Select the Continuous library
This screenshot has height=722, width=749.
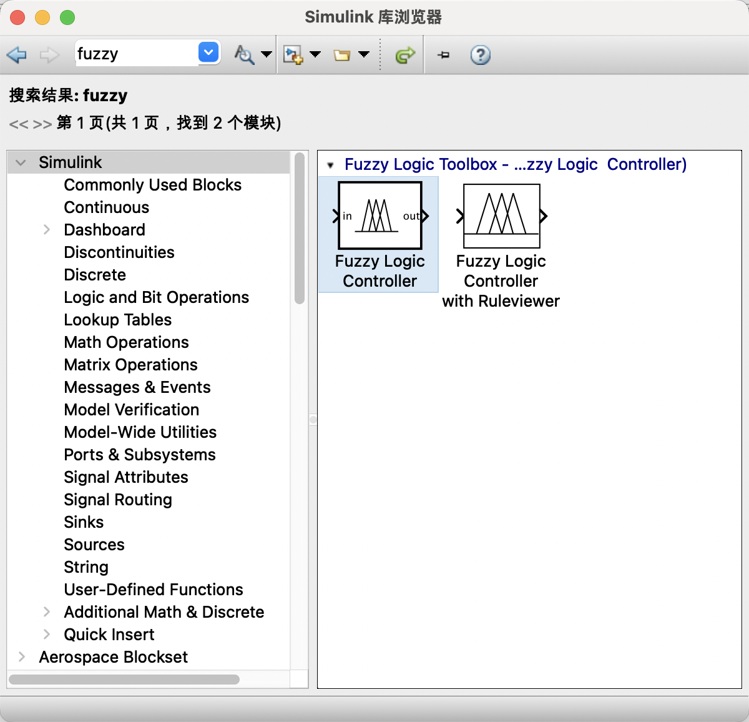click(107, 207)
